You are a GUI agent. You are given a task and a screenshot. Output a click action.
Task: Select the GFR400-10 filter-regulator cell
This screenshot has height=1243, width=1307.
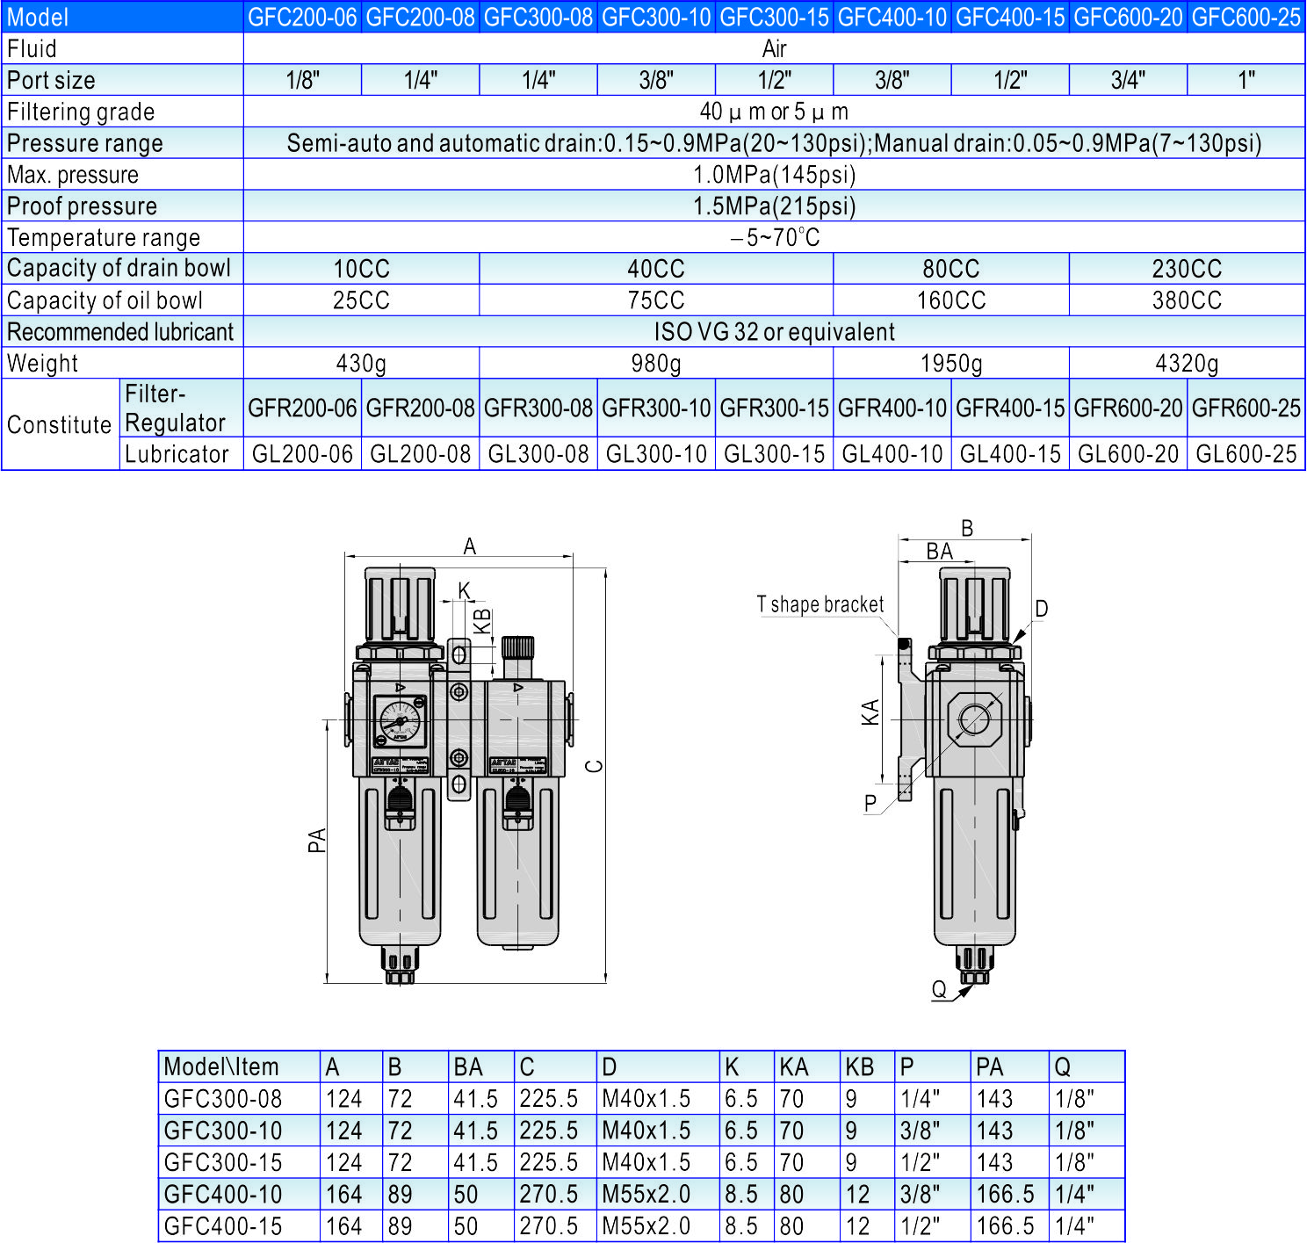coord(892,408)
